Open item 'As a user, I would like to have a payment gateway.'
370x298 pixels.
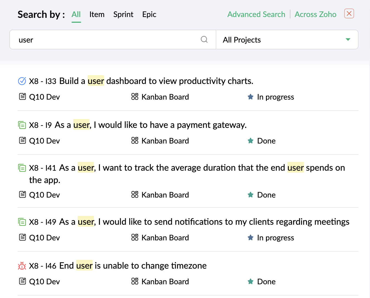click(151, 125)
